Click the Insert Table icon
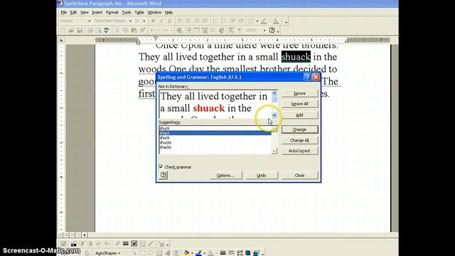Image resolution: width=455 pixels, height=256 pixels. [196, 30]
